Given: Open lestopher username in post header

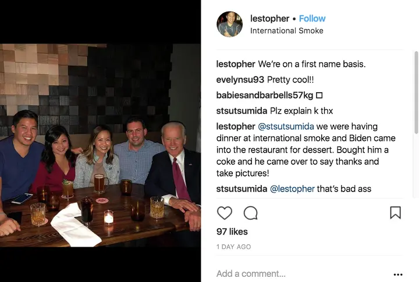Looking at the screenshot, I should [x=269, y=19].
